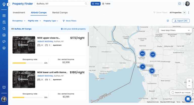Open the dashboard grid icon in sidebar

[x=4, y=16]
